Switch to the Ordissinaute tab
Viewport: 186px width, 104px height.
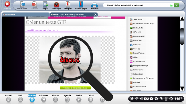[26, 15]
